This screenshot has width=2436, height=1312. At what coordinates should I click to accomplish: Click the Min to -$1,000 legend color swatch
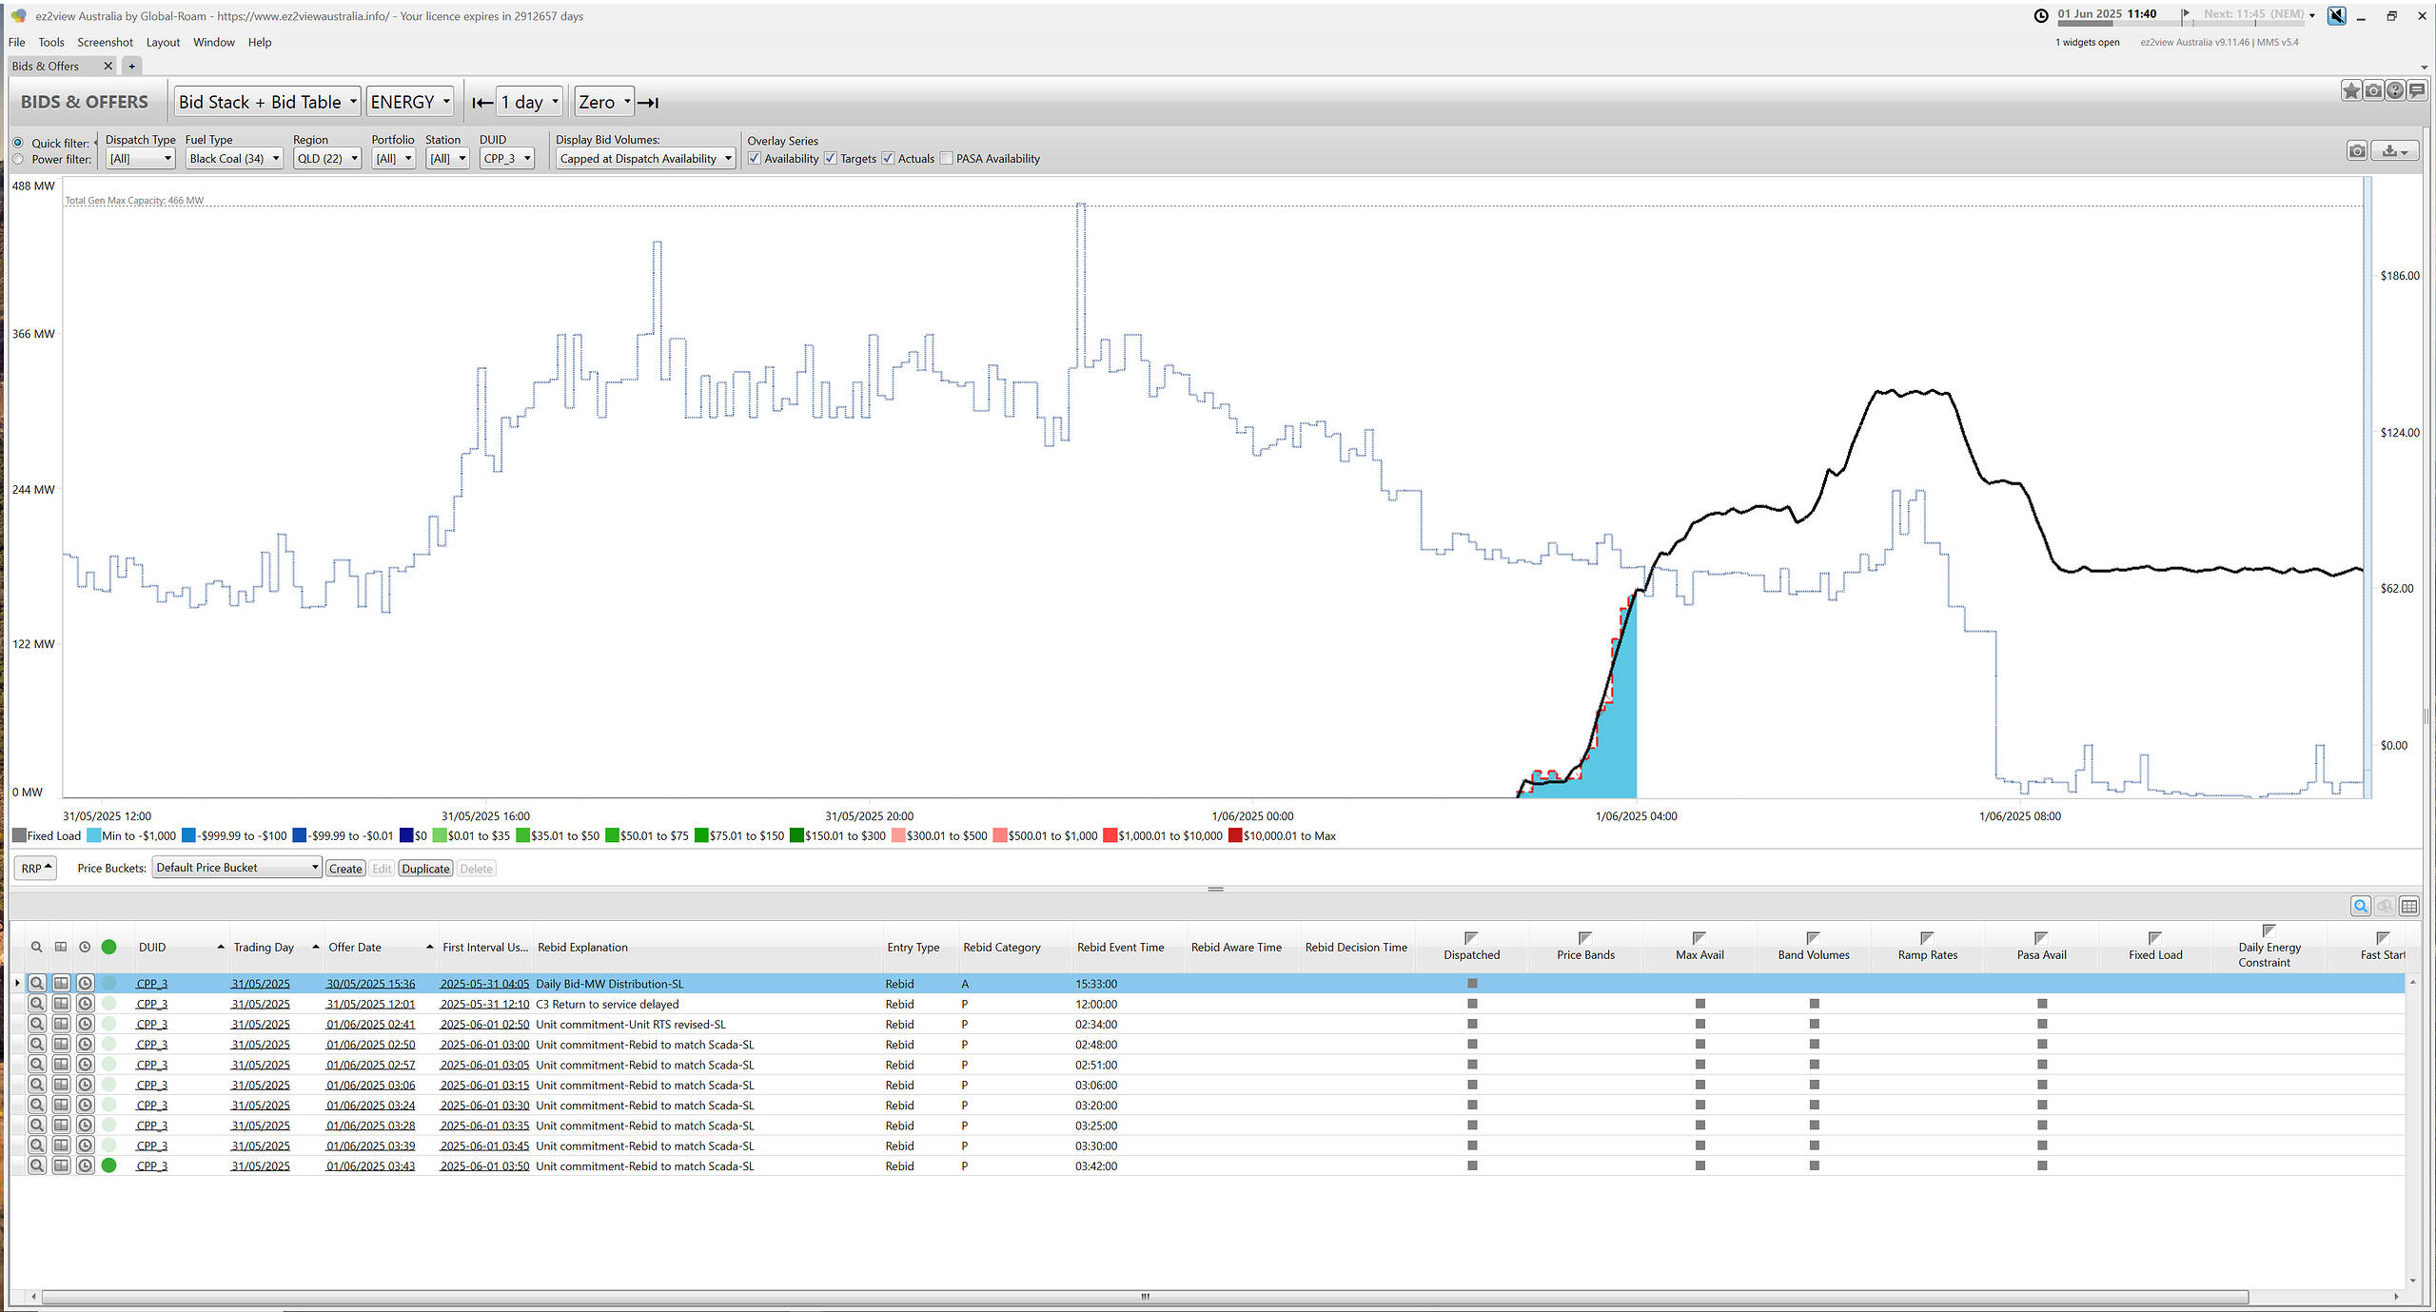[93, 836]
